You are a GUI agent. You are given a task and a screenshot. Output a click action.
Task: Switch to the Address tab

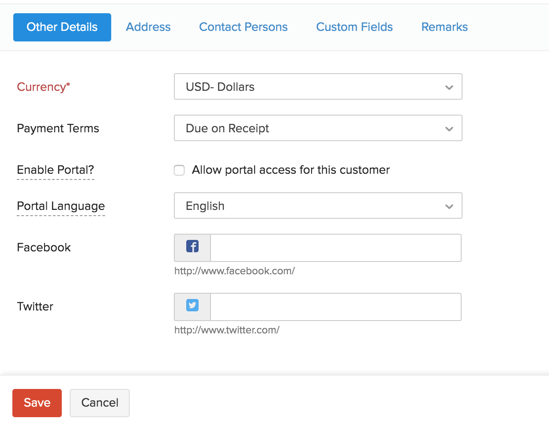[x=148, y=27]
